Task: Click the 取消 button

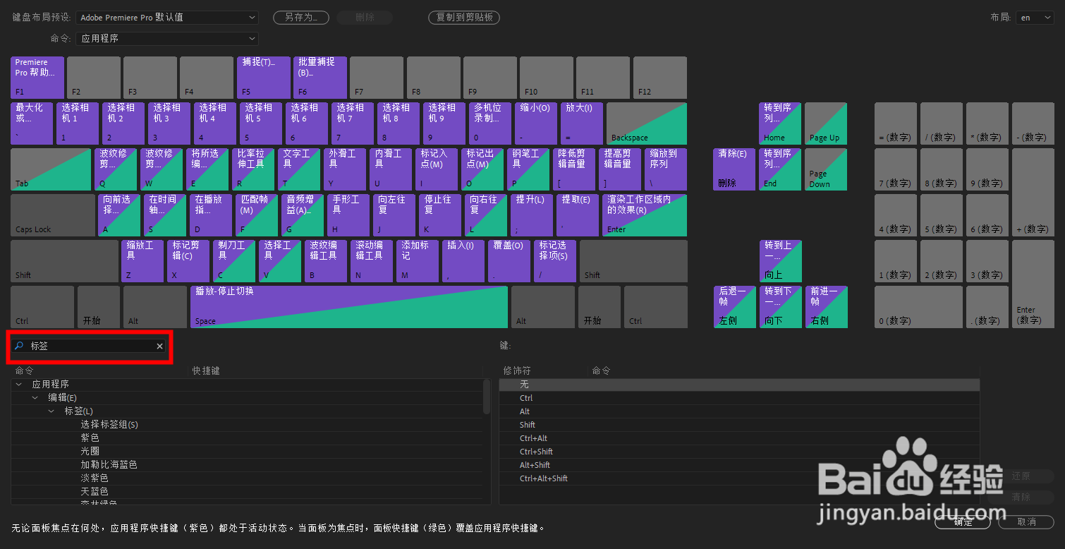Action: pyautogui.click(x=1027, y=522)
